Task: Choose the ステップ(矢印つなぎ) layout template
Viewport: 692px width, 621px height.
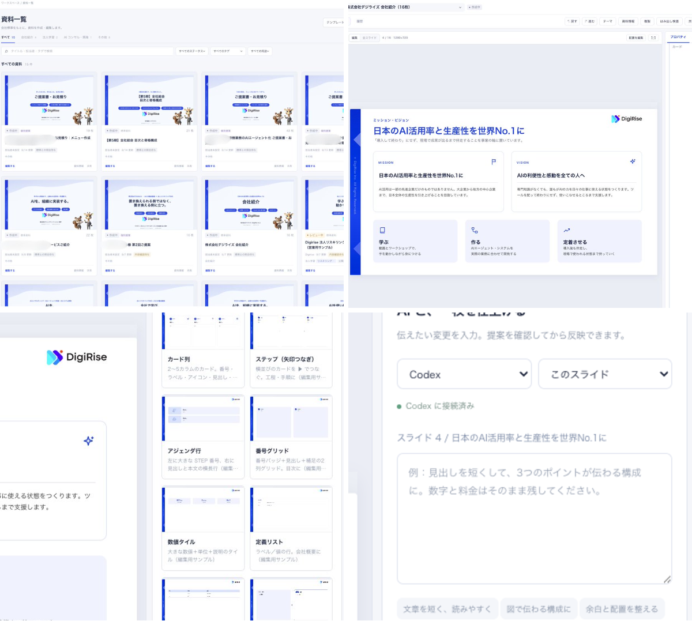Action: [x=291, y=350]
